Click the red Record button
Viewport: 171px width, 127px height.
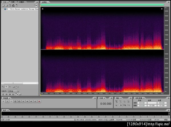[39, 101]
